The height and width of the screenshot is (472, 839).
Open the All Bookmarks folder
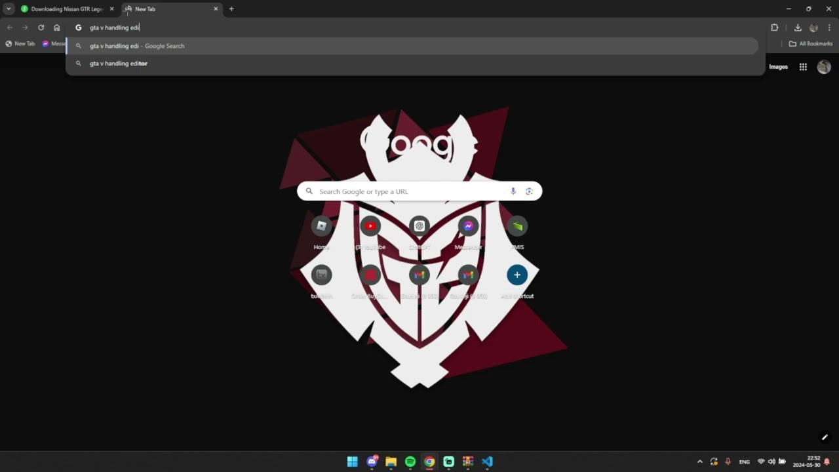pos(811,44)
